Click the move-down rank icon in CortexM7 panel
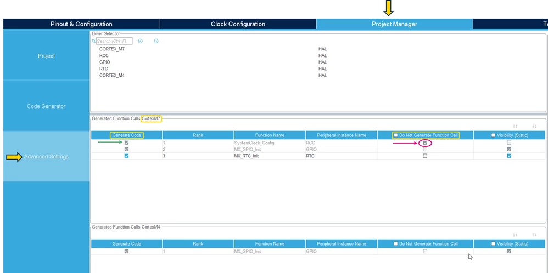The image size is (548, 273). click(x=534, y=127)
